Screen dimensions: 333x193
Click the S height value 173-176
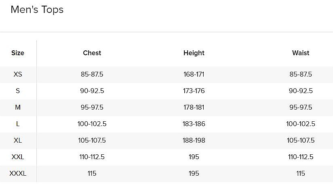coord(194,91)
